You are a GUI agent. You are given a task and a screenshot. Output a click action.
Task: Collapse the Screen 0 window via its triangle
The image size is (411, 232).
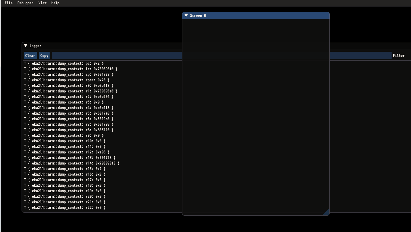186,15
